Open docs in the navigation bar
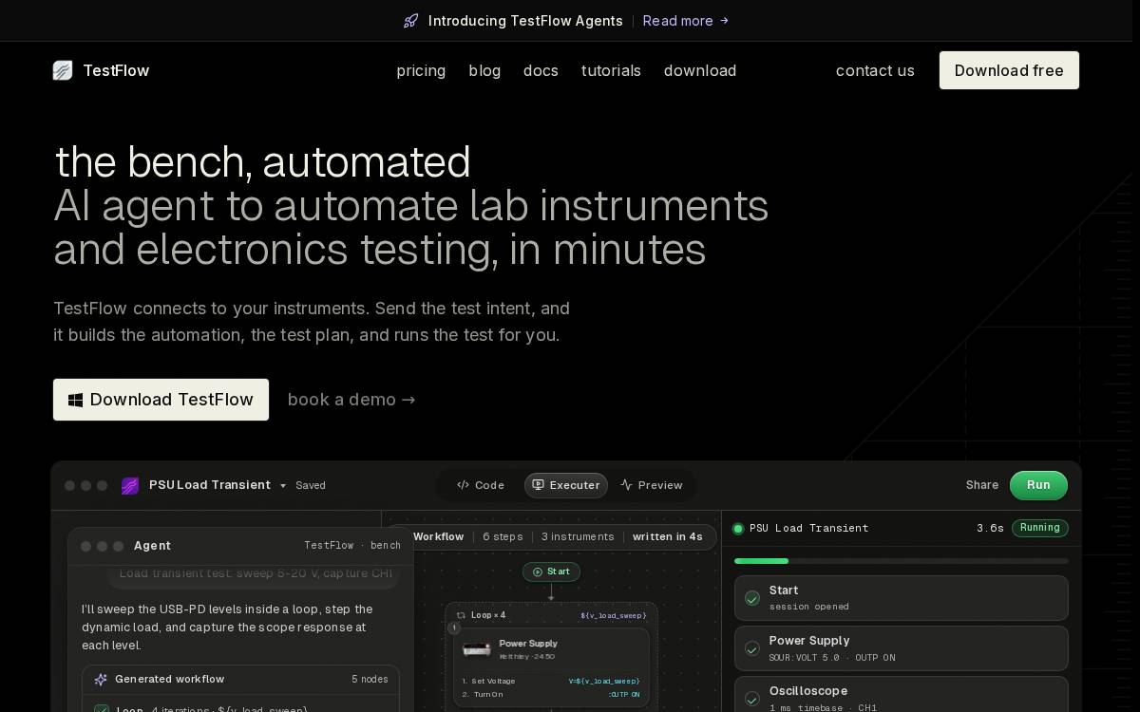 pos(541,70)
